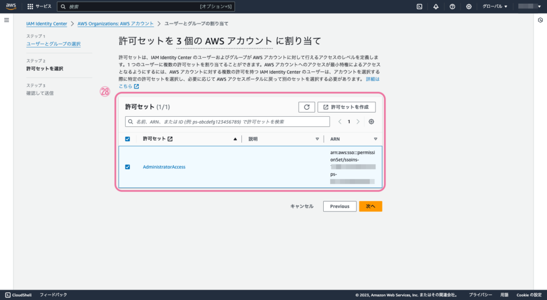
Task: Open 用語 footer link
Action: (504, 295)
